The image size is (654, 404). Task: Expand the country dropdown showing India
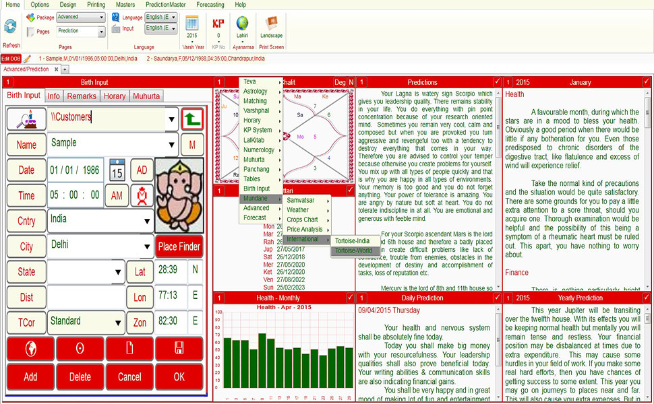pyautogui.click(x=147, y=221)
